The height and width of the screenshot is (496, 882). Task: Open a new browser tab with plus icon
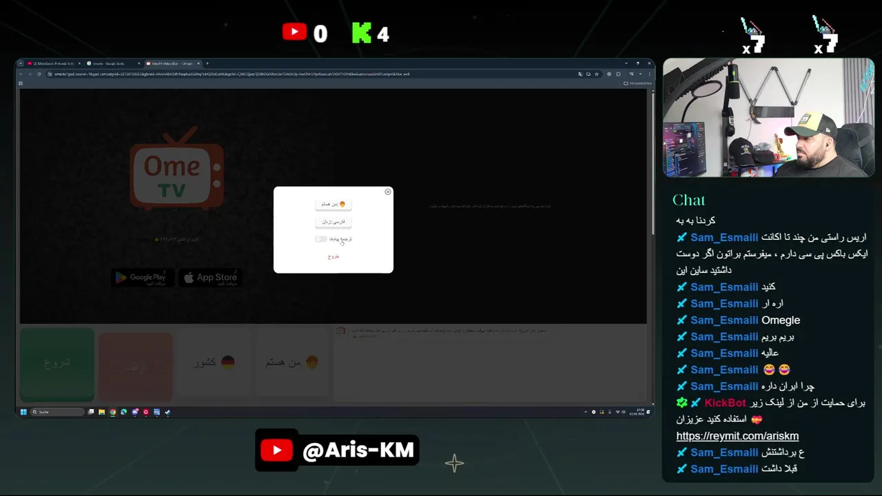pos(207,63)
